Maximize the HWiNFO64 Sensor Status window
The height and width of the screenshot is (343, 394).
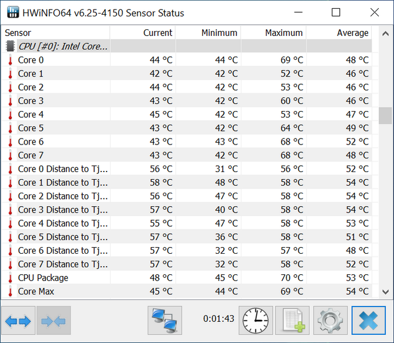click(x=336, y=12)
